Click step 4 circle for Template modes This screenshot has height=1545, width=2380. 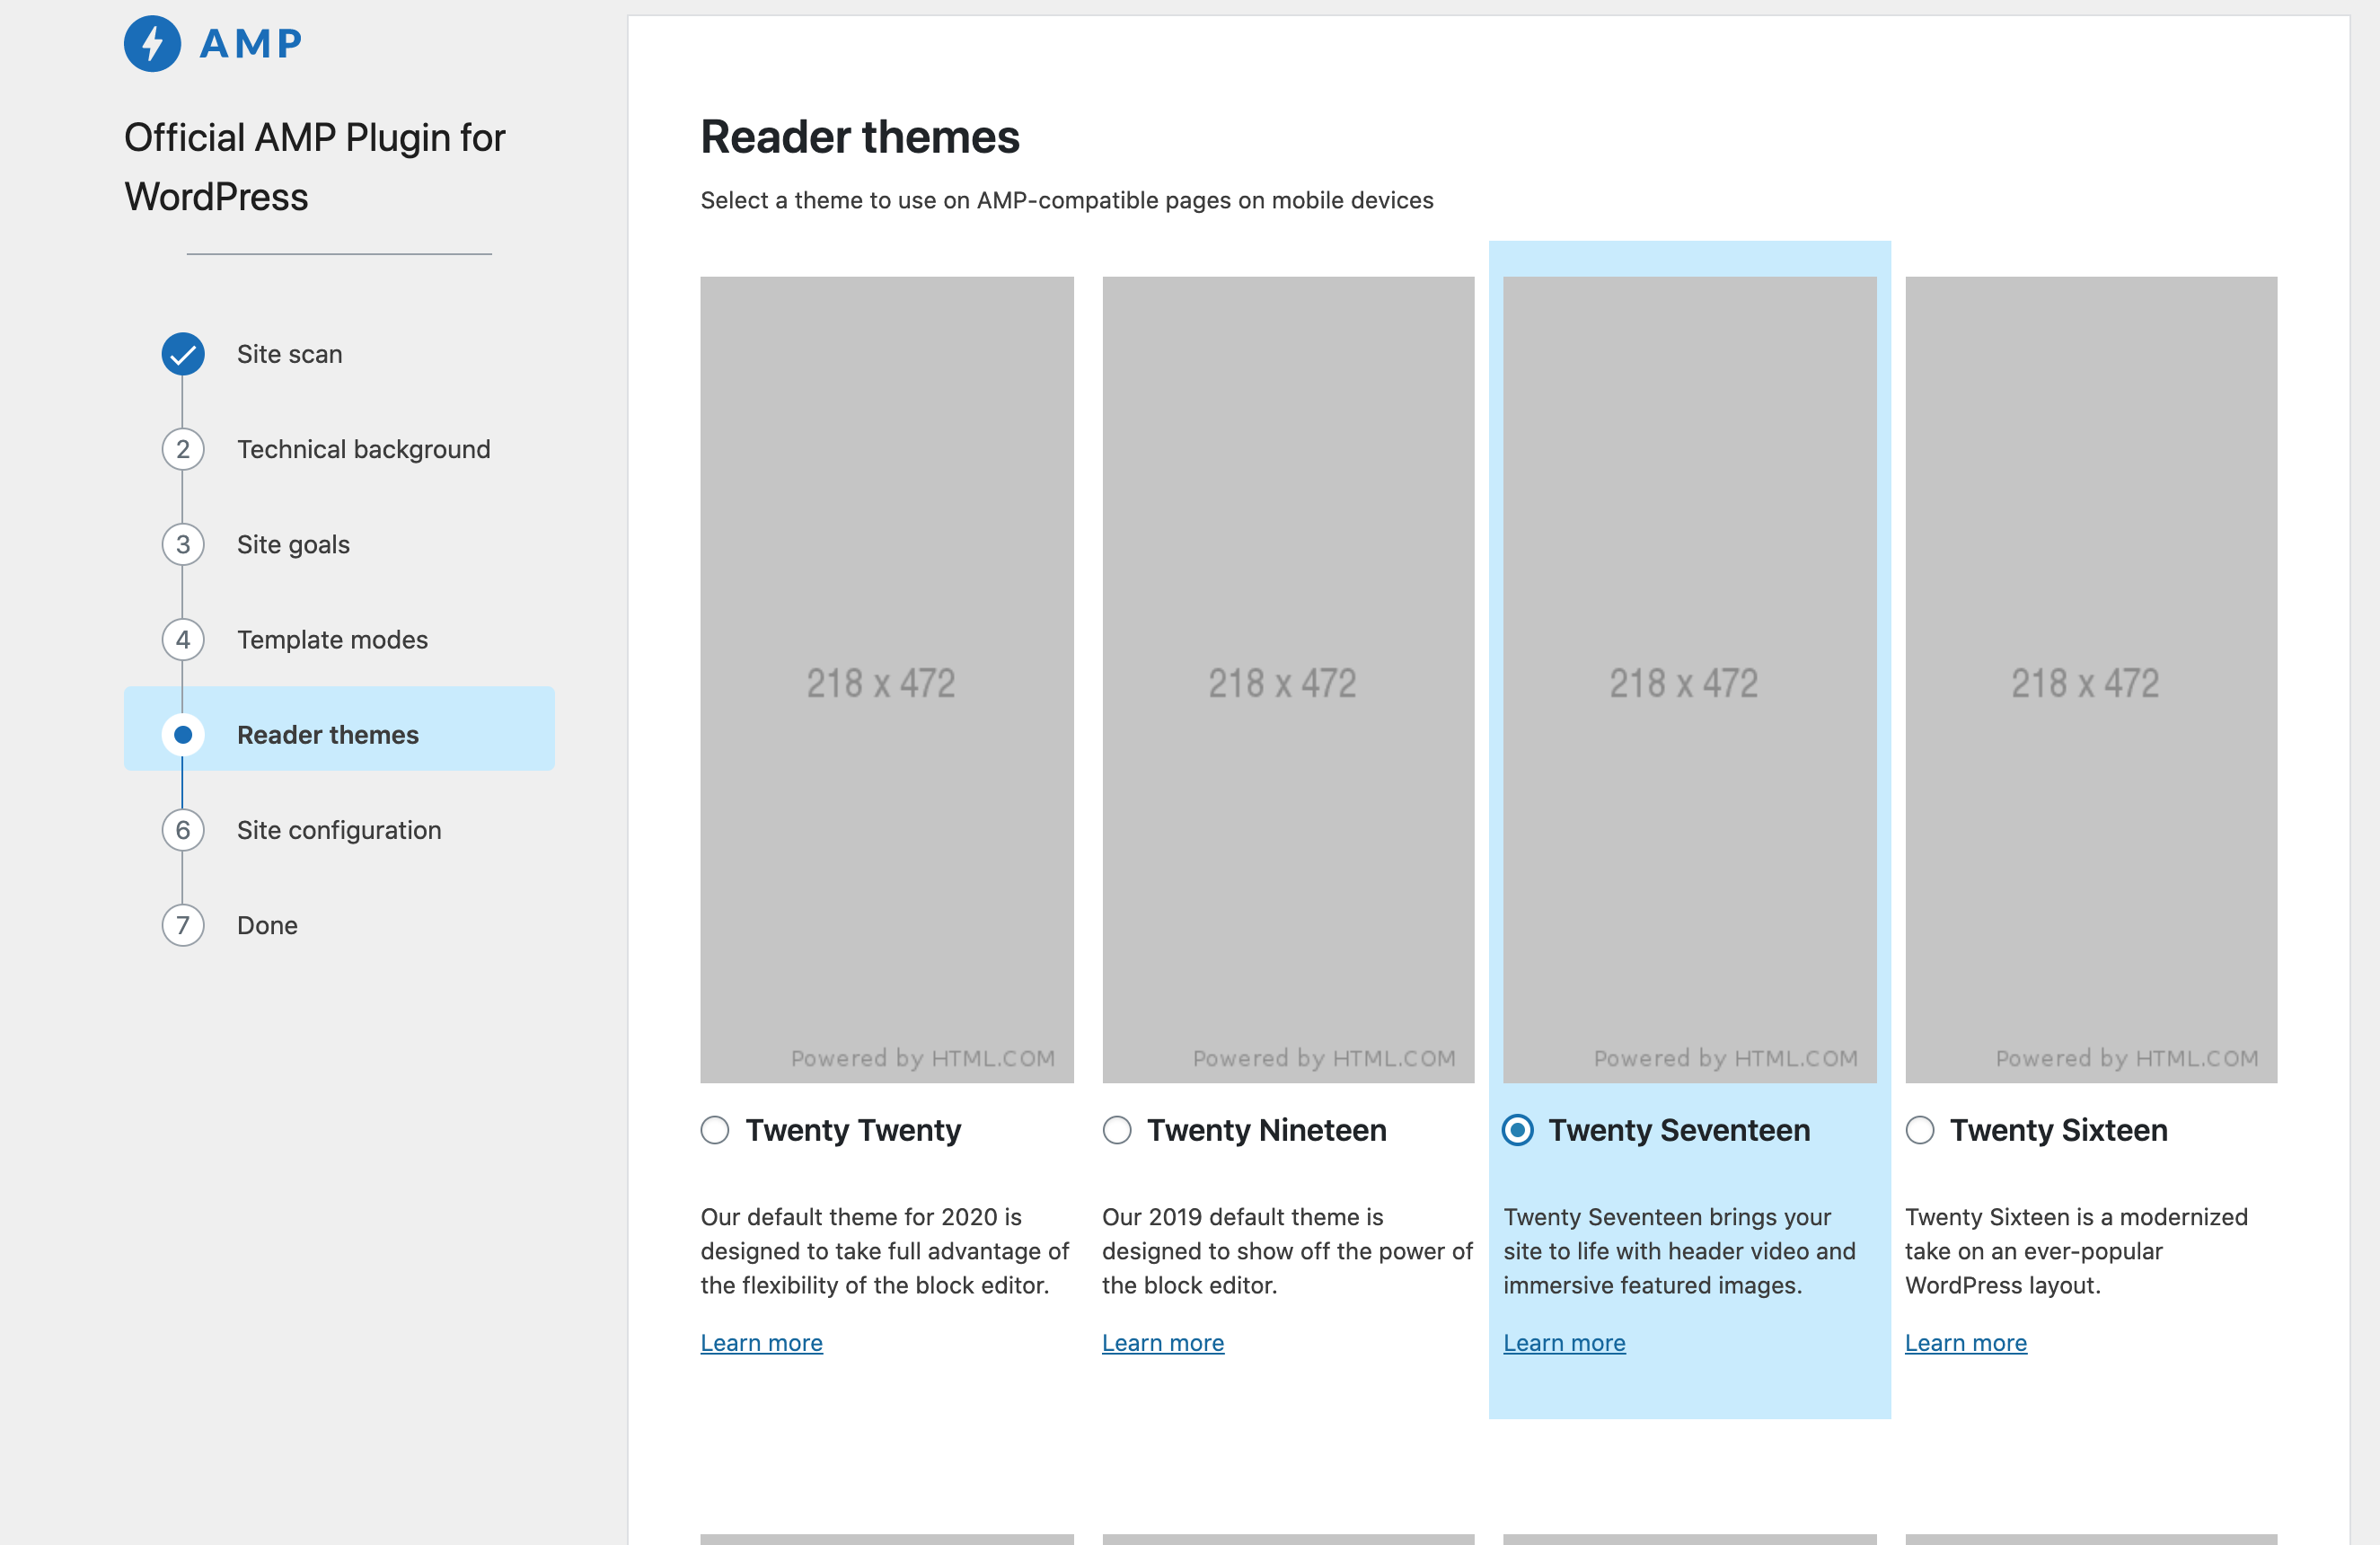[x=183, y=639]
